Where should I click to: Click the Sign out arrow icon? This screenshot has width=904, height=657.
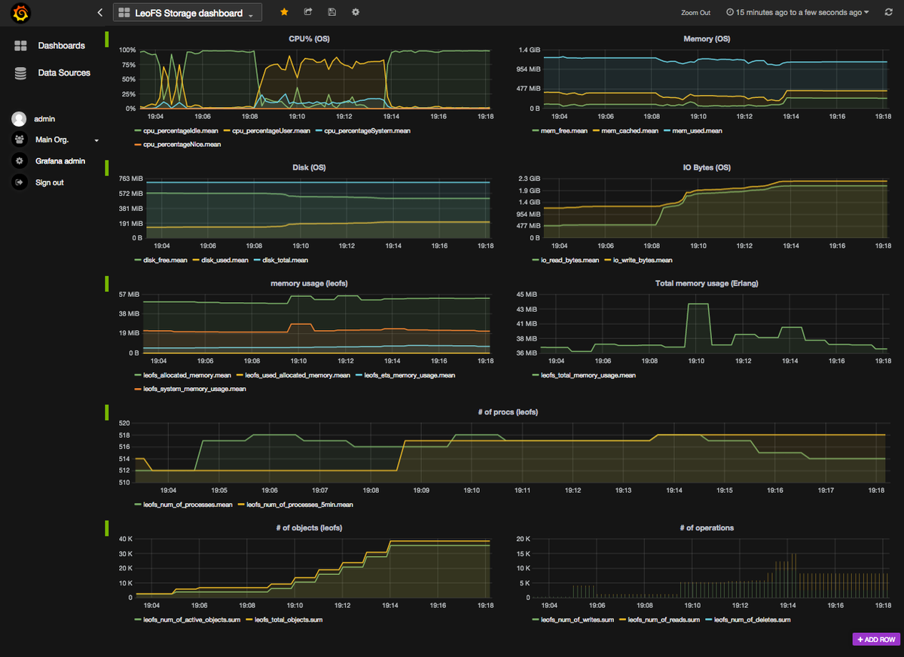click(x=19, y=182)
